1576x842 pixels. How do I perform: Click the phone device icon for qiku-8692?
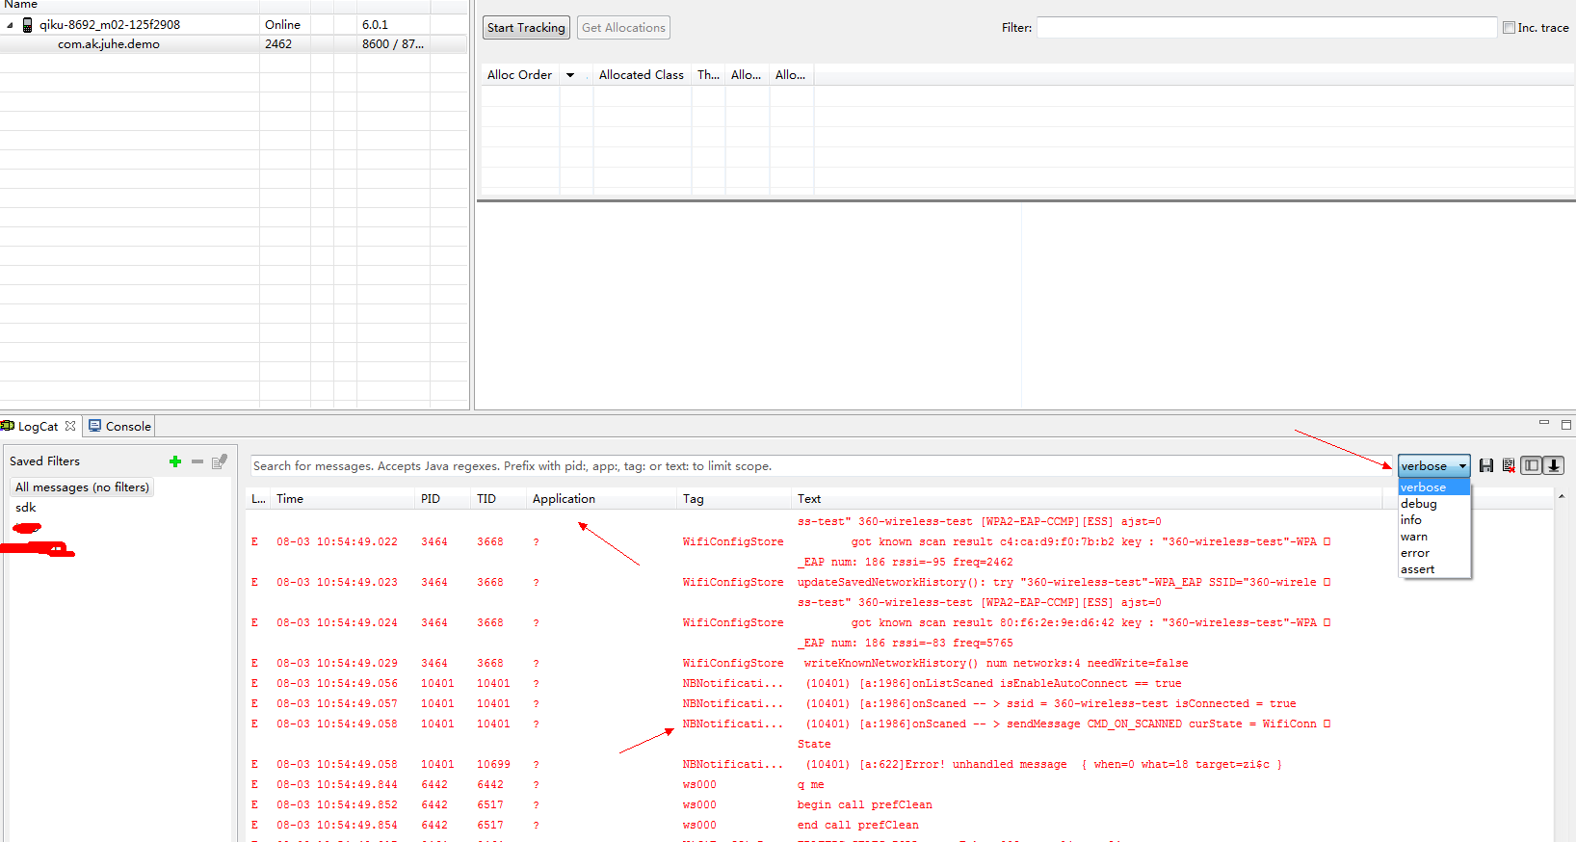click(28, 25)
